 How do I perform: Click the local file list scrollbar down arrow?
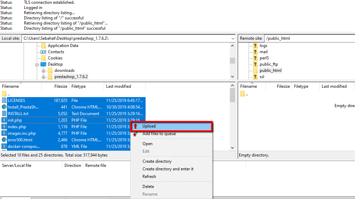coord(232,148)
